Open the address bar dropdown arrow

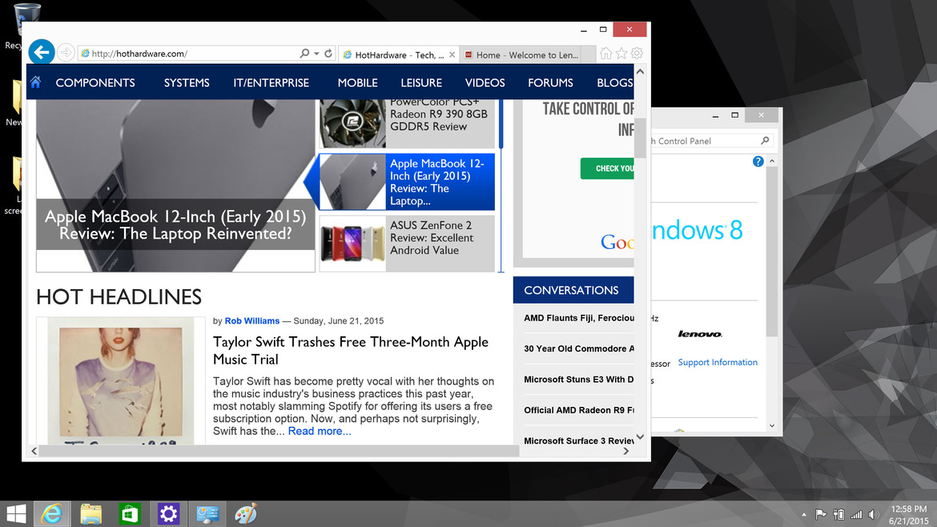(316, 53)
